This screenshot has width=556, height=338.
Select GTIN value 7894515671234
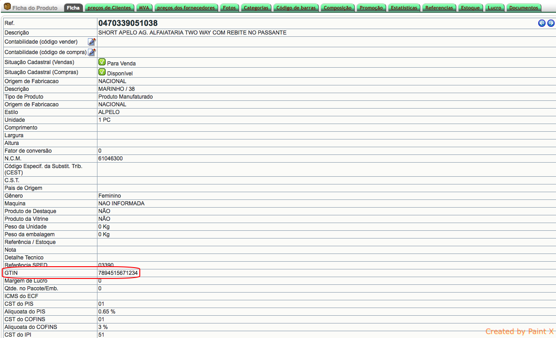point(118,273)
